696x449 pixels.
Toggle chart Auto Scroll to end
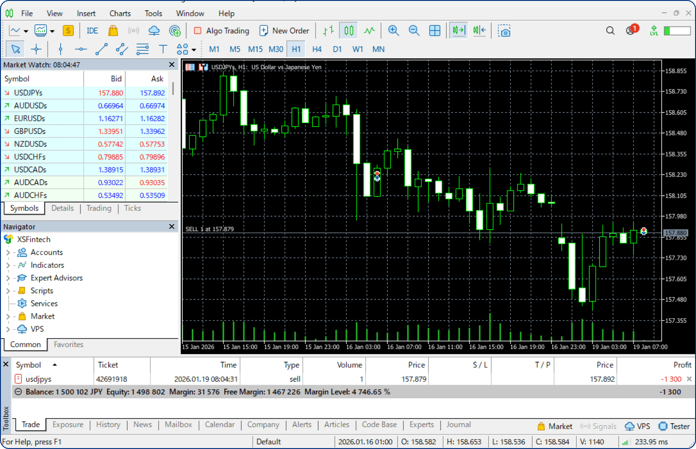pyautogui.click(x=459, y=31)
